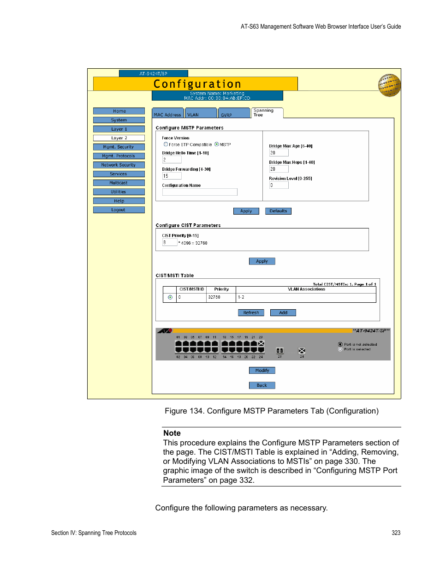Click port 02 on the switch graphic
This screenshot has width=440, height=570.
coord(178,350)
